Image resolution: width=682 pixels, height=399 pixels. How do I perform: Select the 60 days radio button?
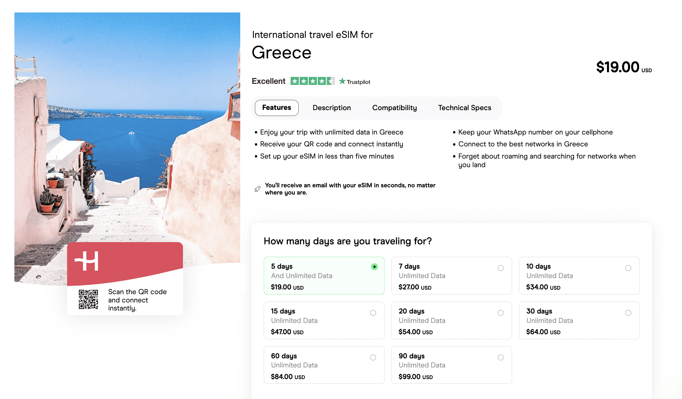(x=373, y=357)
